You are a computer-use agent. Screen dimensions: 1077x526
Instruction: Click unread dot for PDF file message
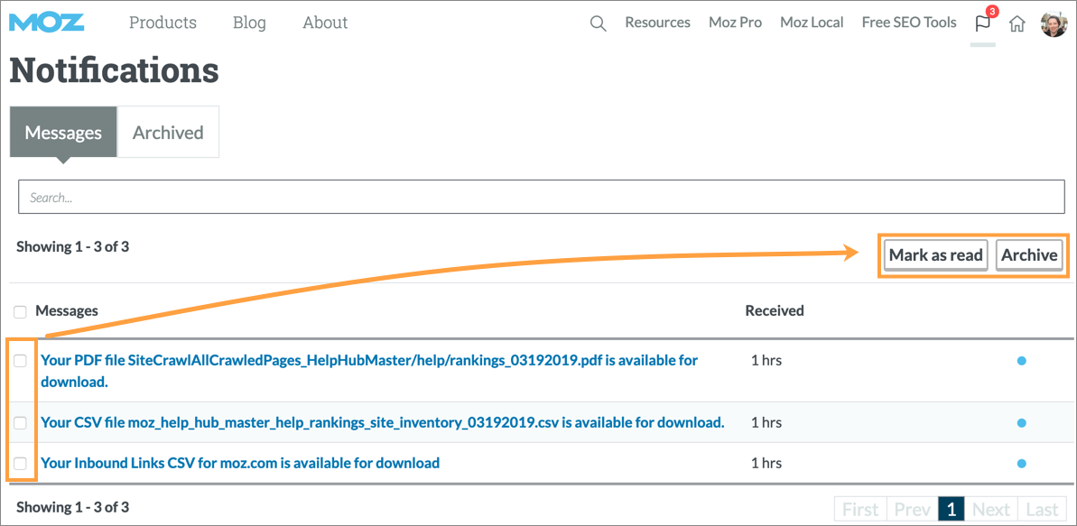click(1021, 361)
